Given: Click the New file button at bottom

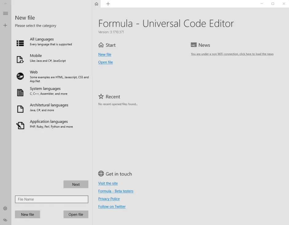Looking at the screenshot, I should (x=28, y=215).
